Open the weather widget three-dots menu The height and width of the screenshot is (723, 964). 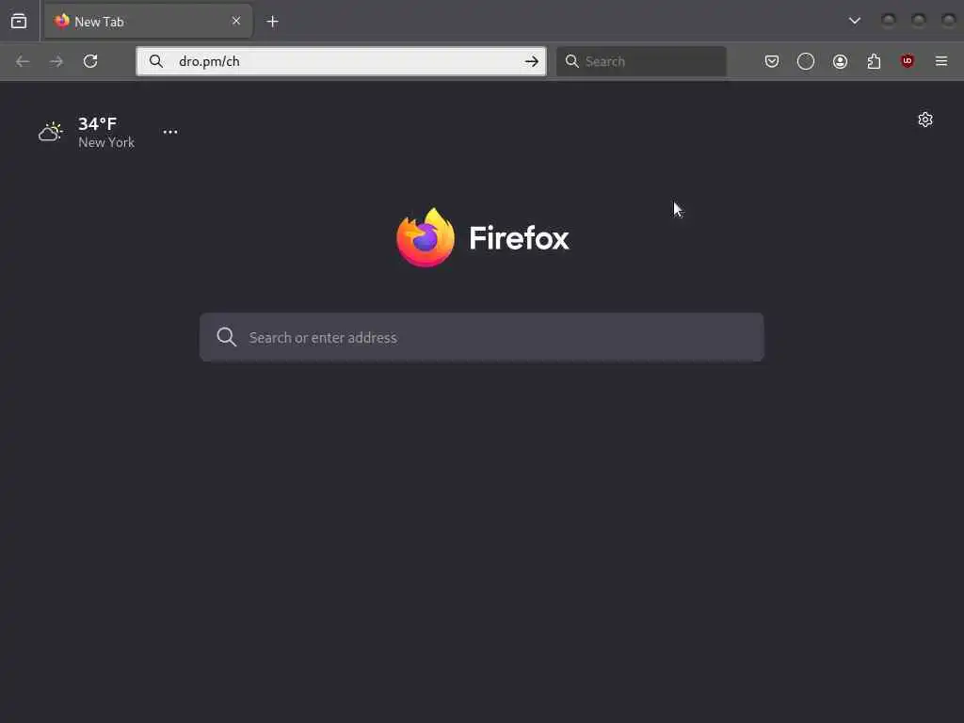(x=170, y=132)
